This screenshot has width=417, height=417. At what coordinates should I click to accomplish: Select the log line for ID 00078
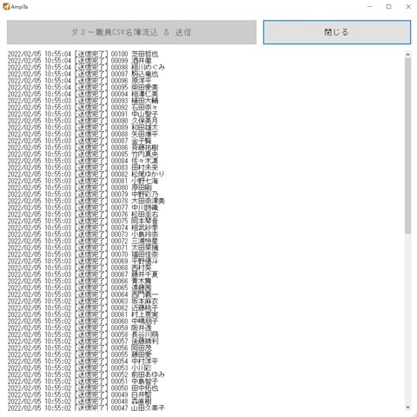click(x=86, y=201)
